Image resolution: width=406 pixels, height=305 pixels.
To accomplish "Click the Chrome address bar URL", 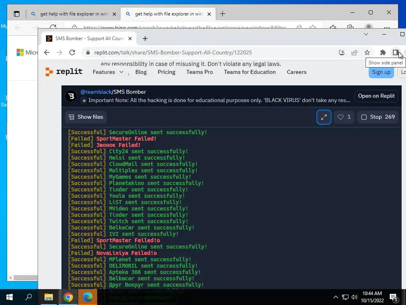I will pos(173,53).
